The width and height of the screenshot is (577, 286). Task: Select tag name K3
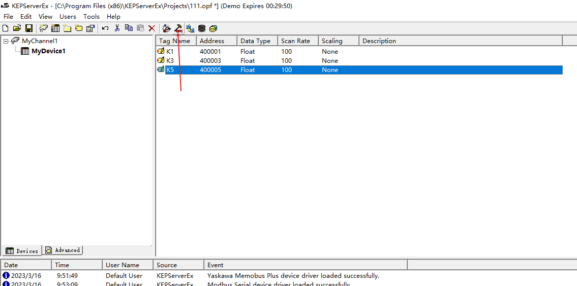170,60
